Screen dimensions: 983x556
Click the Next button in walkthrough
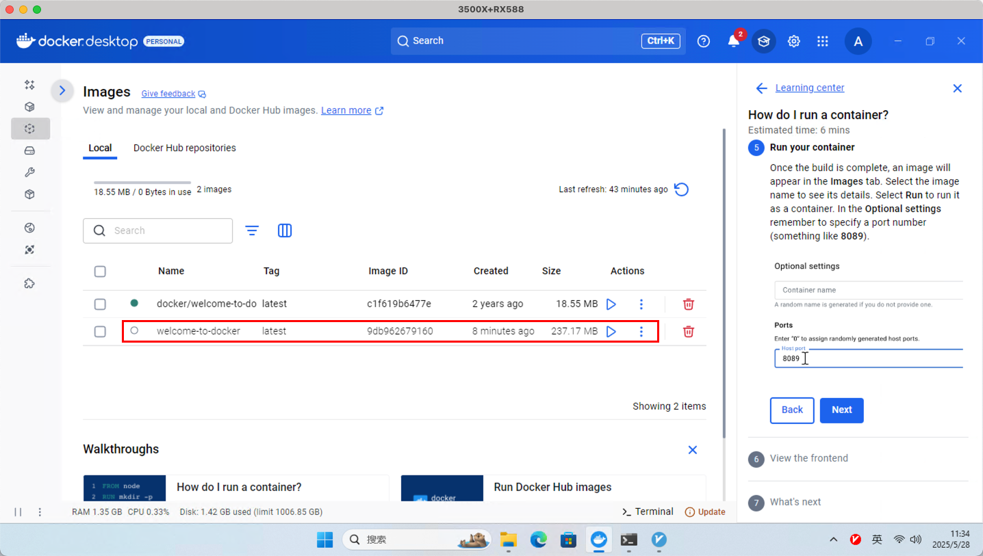click(x=842, y=410)
